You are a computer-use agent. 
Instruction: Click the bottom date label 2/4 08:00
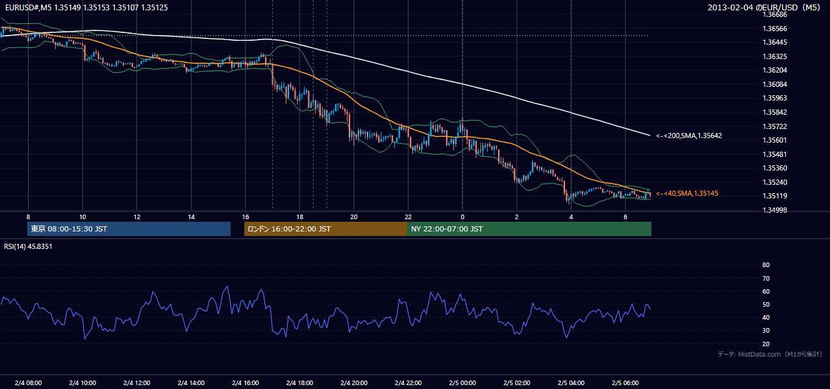[x=28, y=383]
